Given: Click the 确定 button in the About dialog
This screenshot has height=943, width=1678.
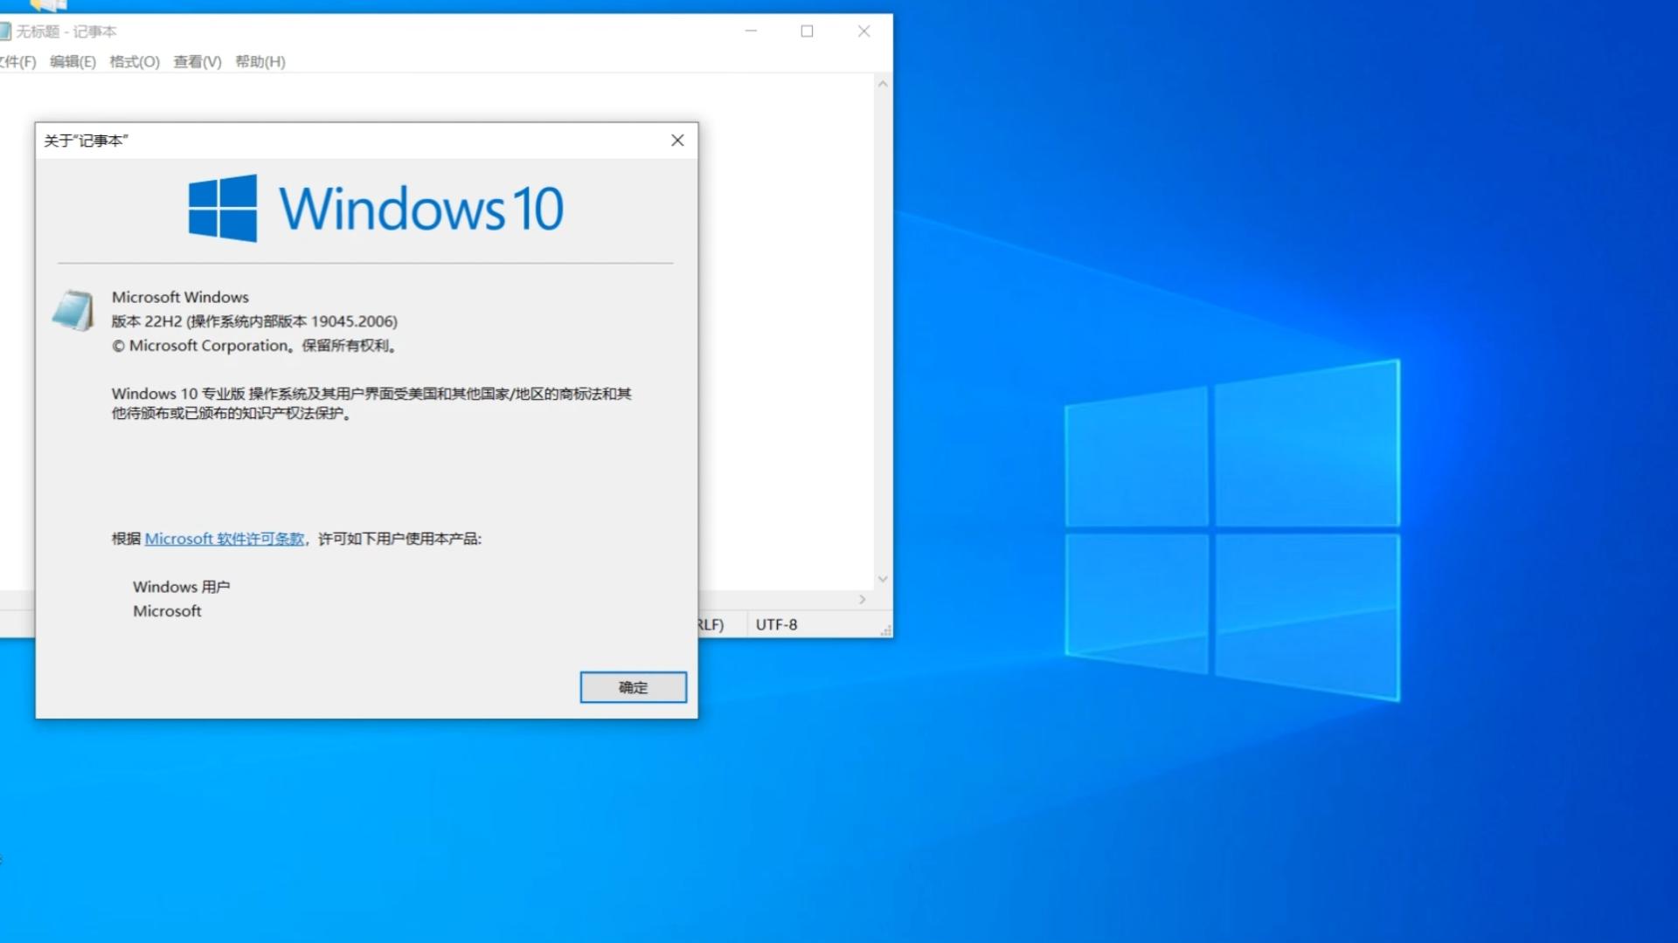Looking at the screenshot, I should tap(633, 687).
